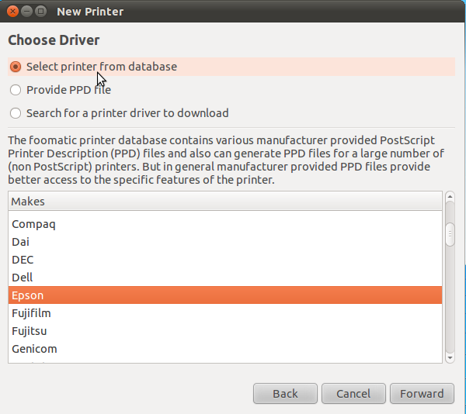Select Fujitsu as the printer make
466x414 pixels.
[30, 331]
